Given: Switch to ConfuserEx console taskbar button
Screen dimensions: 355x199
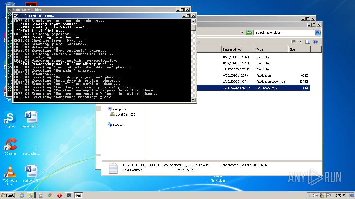Looking at the screenshot, I should (78, 195).
